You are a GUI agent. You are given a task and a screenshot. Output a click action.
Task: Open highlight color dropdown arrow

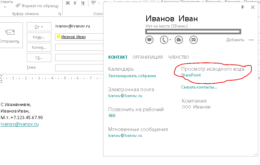click(x=99, y=3)
